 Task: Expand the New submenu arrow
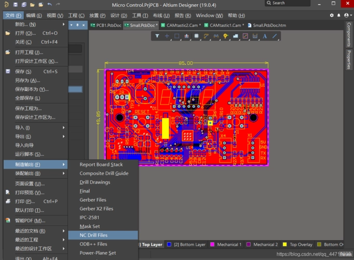pos(64,24)
